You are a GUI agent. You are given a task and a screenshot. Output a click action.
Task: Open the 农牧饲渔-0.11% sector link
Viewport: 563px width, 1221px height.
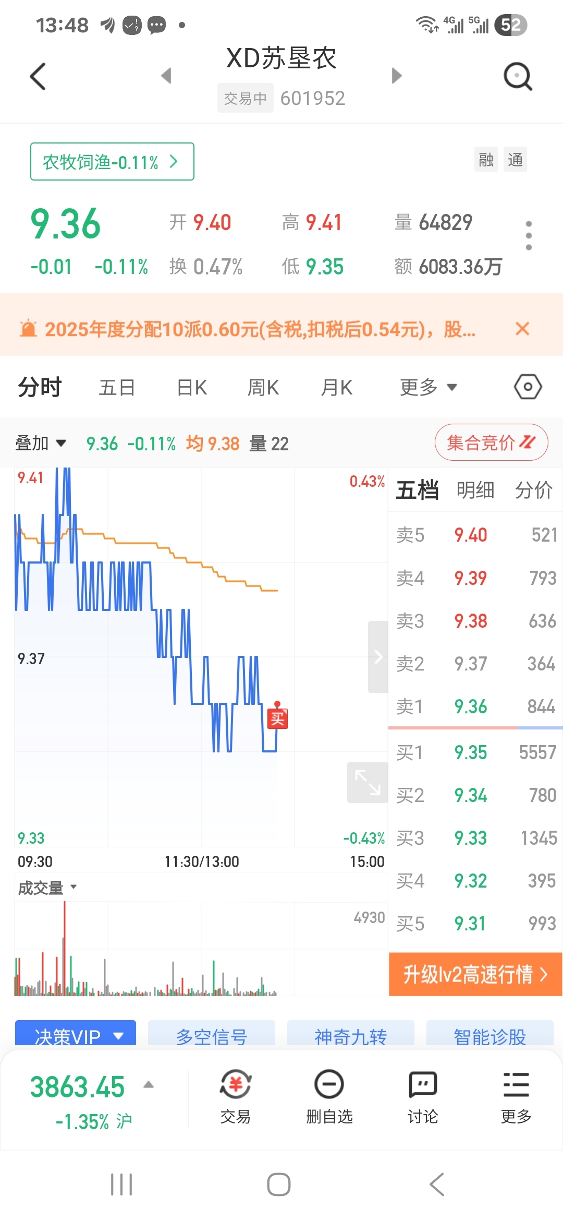[112, 162]
